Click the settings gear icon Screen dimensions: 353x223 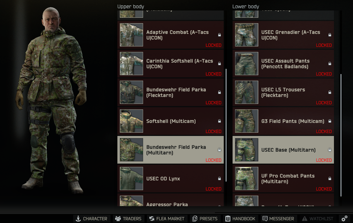click(x=344, y=219)
